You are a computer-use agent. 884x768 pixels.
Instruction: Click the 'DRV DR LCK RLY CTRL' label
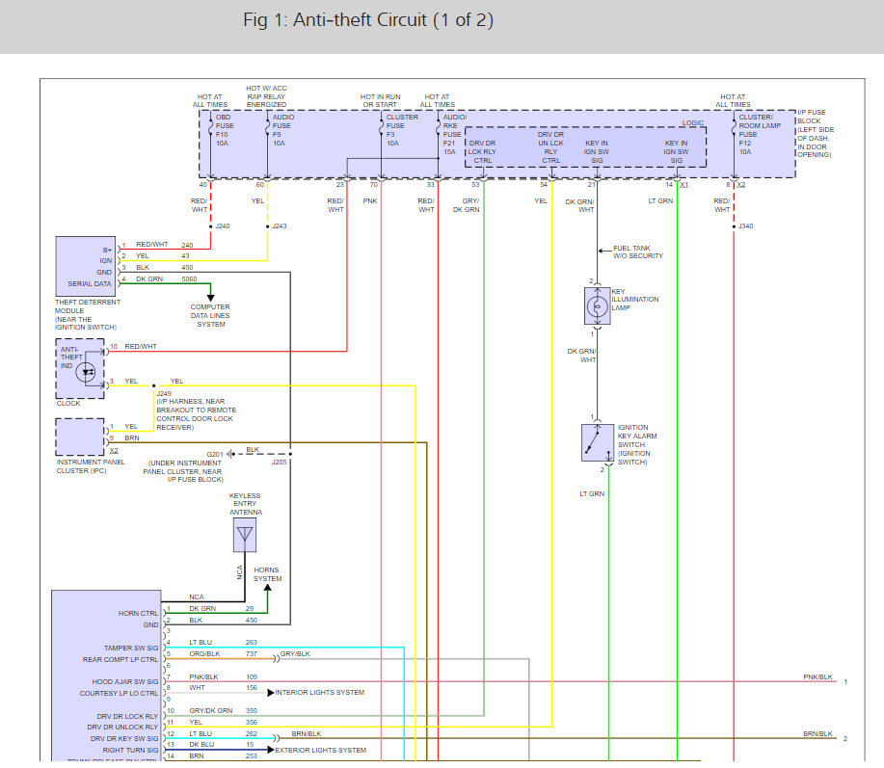(482, 152)
